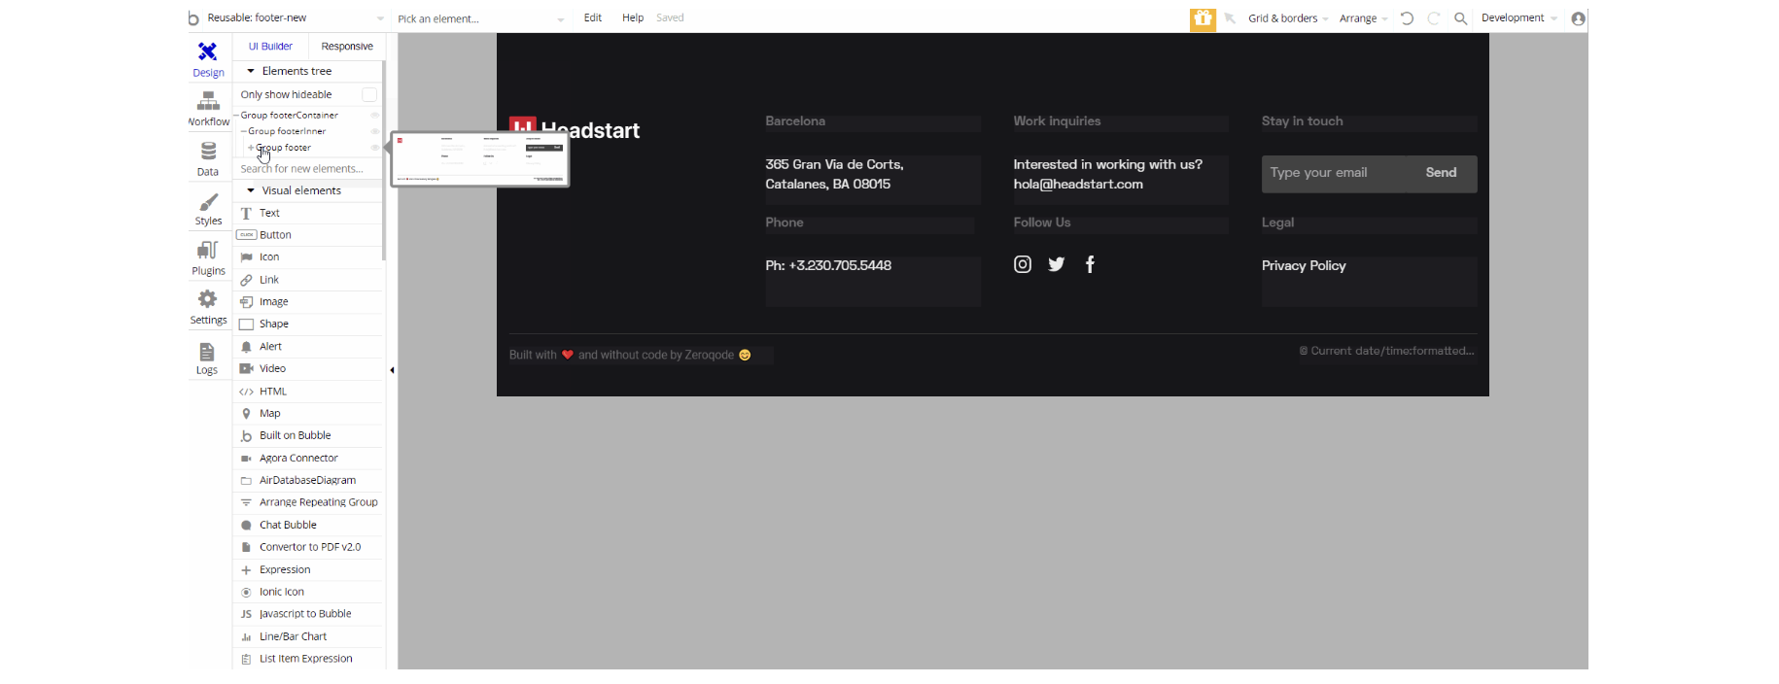Screen dimensions: 1779x684
Task: Click the pointer arrow icon in the top bar
Action: (x=1230, y=18)
